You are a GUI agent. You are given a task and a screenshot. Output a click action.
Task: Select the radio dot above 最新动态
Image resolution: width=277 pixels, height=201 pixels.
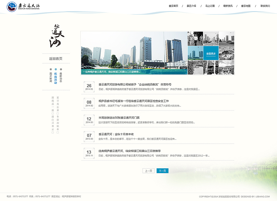pos(61,69)
